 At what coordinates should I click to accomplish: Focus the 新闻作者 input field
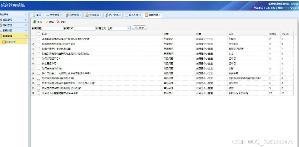click(x=85, y=28)
